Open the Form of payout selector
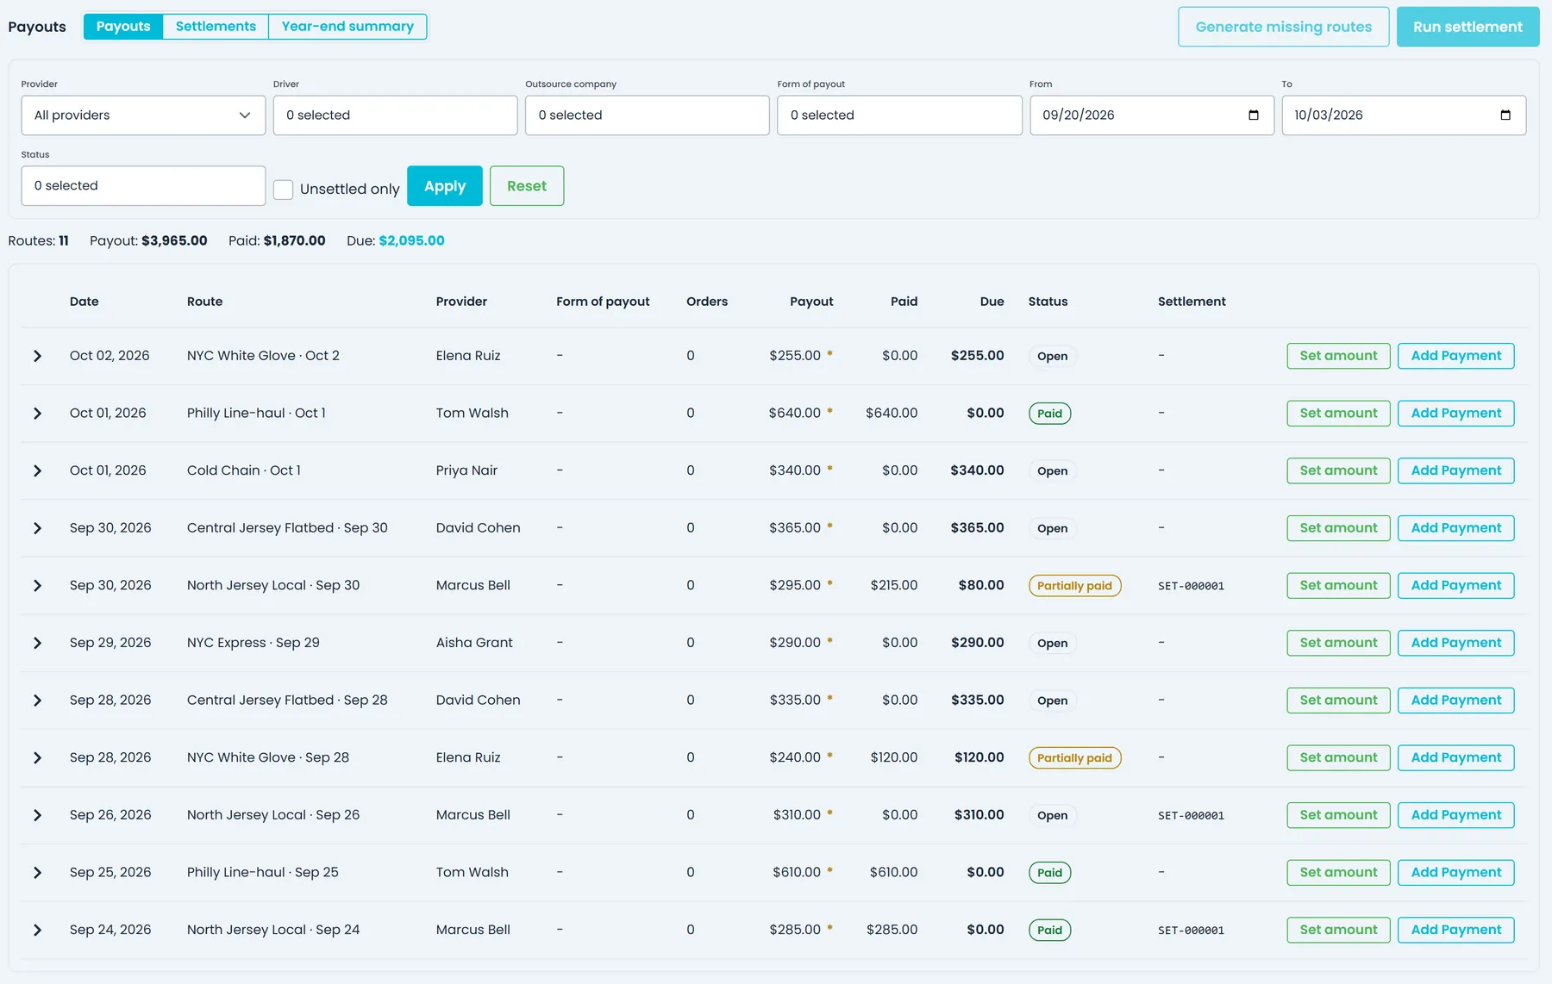 point(899,115)
